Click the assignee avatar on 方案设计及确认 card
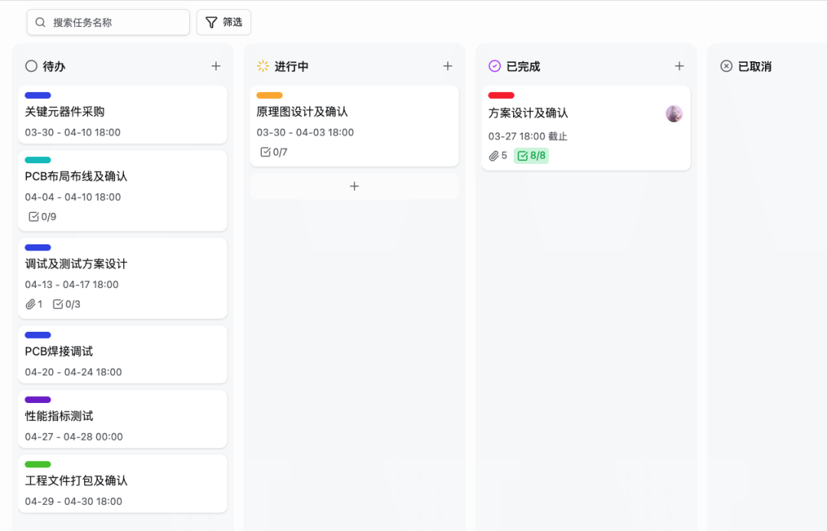The image size is (827, 531). [x=674, y=114]
